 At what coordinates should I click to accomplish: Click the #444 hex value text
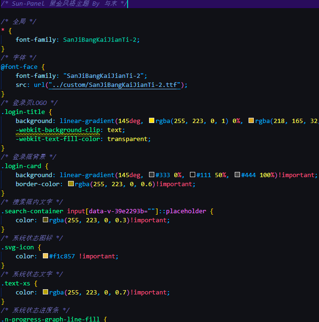click(x=249, y=175)
